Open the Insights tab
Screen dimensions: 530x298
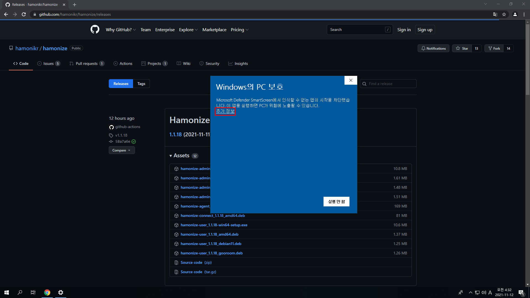tap(238, 63)
